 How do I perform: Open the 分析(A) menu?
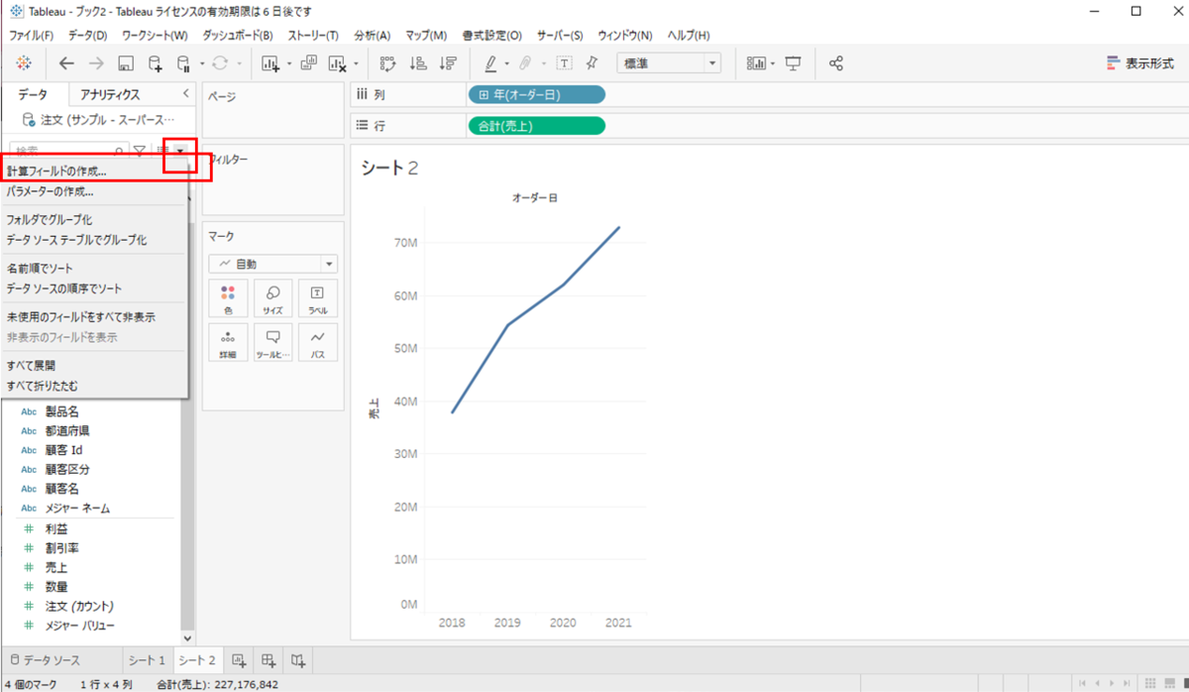point(372,35)
